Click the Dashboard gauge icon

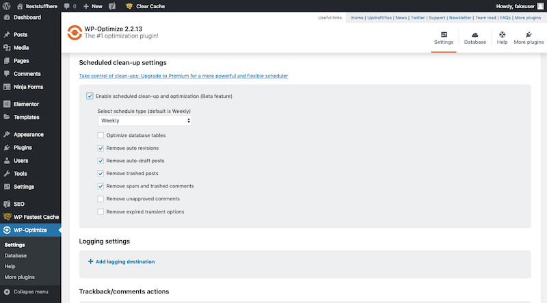[x=7, y=17]
